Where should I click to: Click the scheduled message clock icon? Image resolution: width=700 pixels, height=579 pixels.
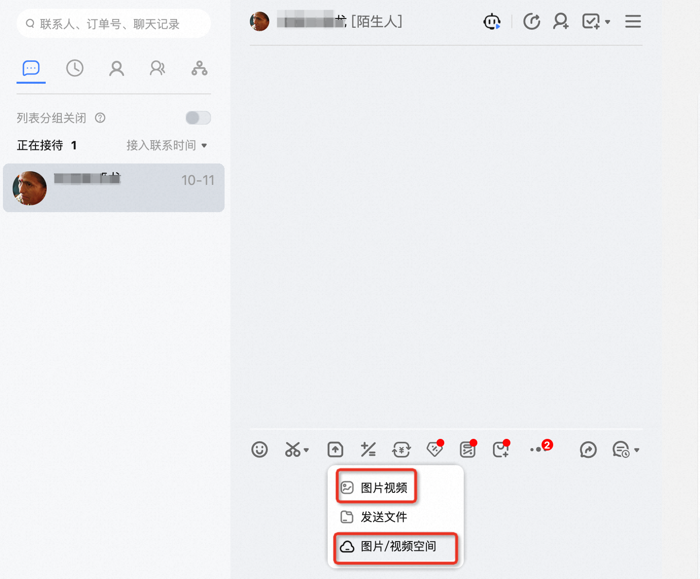[621, 450]
